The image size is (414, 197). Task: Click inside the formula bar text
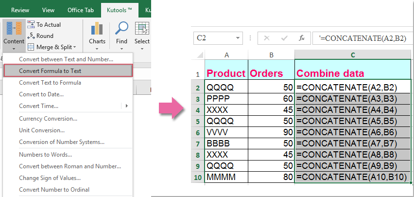360,38
